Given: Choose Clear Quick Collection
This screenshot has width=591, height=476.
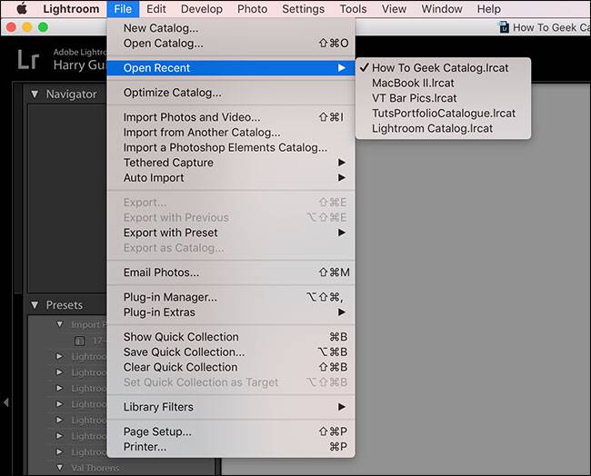Looking at the screenshot, I should [x=231, y=367].
